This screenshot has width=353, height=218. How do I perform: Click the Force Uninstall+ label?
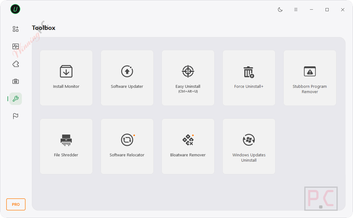pos(249,87)
